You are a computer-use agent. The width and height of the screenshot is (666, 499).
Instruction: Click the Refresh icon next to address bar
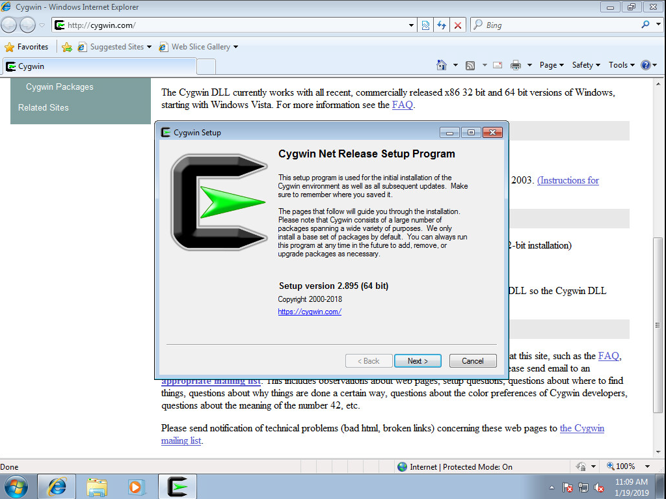coord(442,25)
